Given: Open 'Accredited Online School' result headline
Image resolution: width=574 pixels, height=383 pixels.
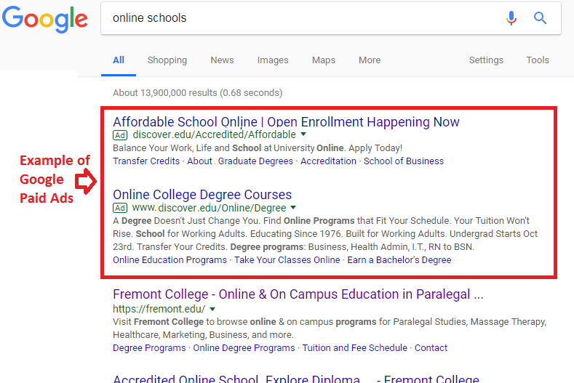Looking at the screenshot, I should (296, 378).
